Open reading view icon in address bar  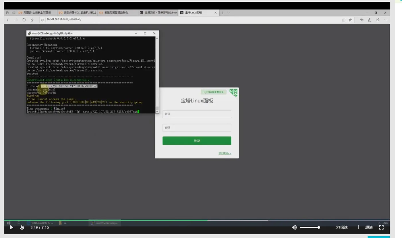(344, 20)
